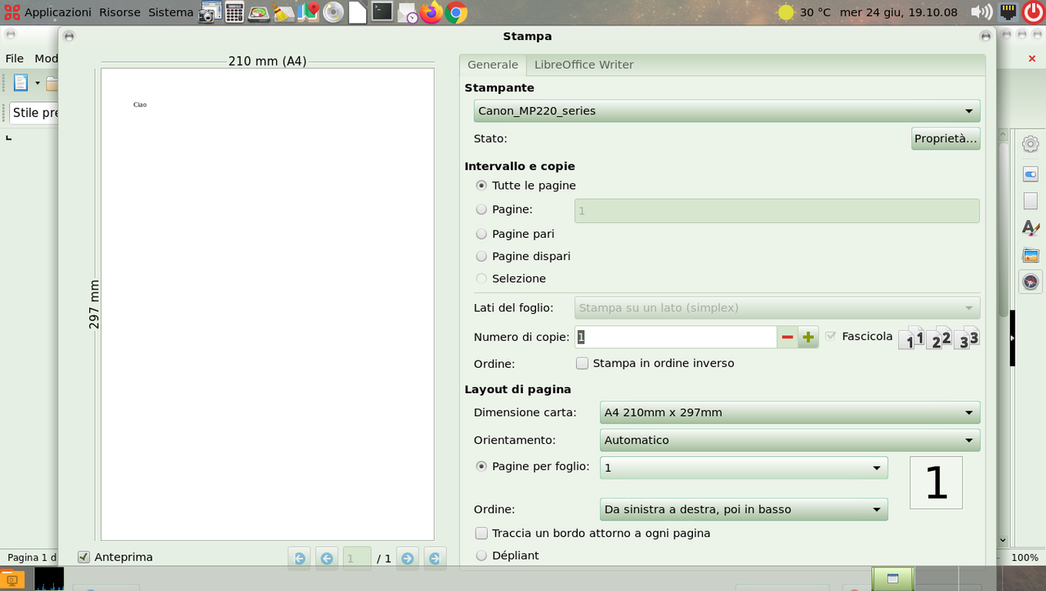Click the print preview page thumbnail
Screen dimensions: 1046x591
pyautogui.click(x=267, y=304)
